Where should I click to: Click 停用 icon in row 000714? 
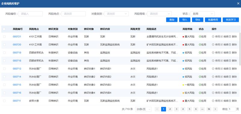pyautogui.click(x=213, y=77)
